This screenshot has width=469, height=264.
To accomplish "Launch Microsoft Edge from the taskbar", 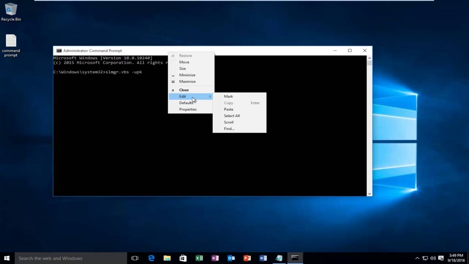I will 151,258.
